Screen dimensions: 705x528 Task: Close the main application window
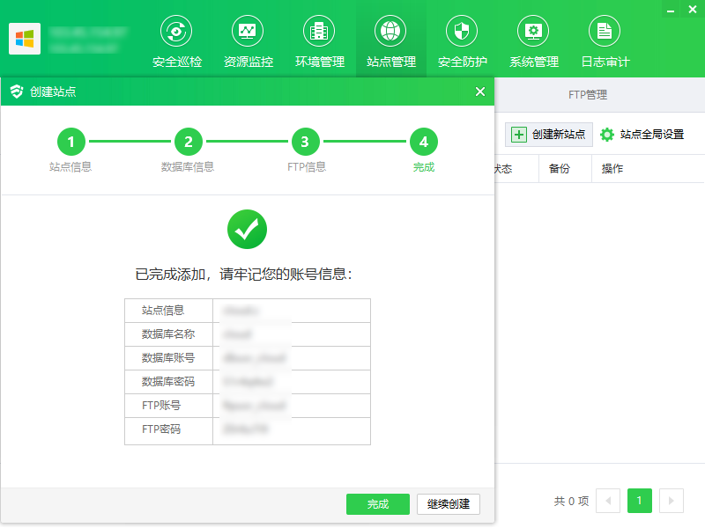tap(693, 10)
